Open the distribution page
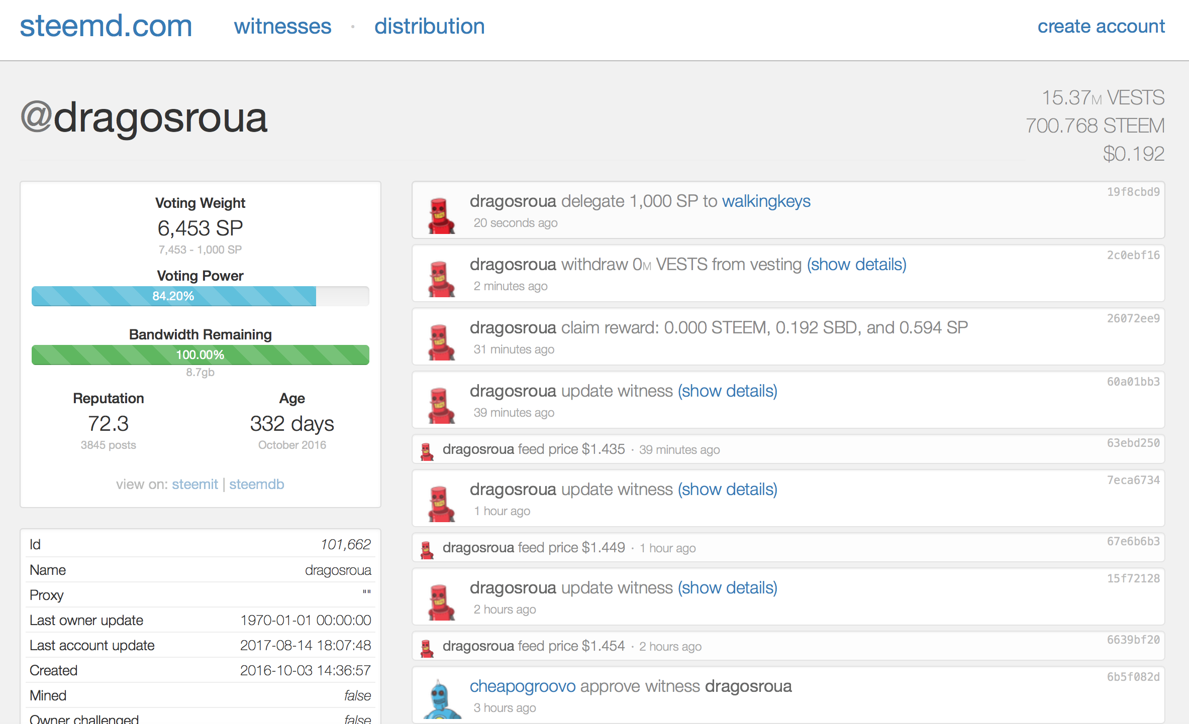The width and height of the screenshot is (1189, 724). pos(430,26)
